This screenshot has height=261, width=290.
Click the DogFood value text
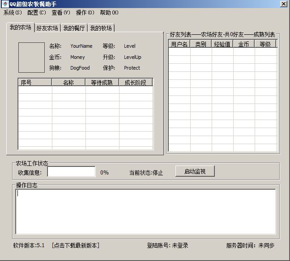(80, 68)
